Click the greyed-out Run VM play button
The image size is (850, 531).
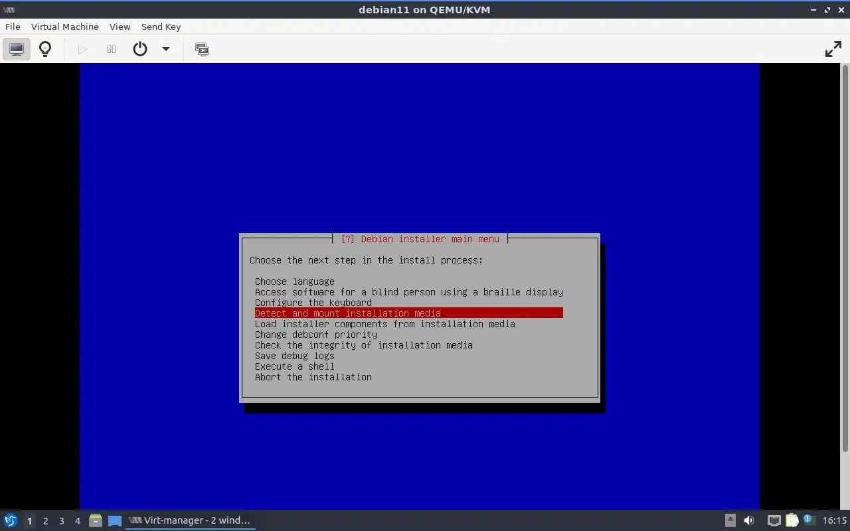point(82,49)
